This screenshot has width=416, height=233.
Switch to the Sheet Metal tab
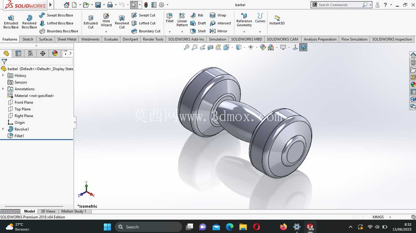pos(67,39)
